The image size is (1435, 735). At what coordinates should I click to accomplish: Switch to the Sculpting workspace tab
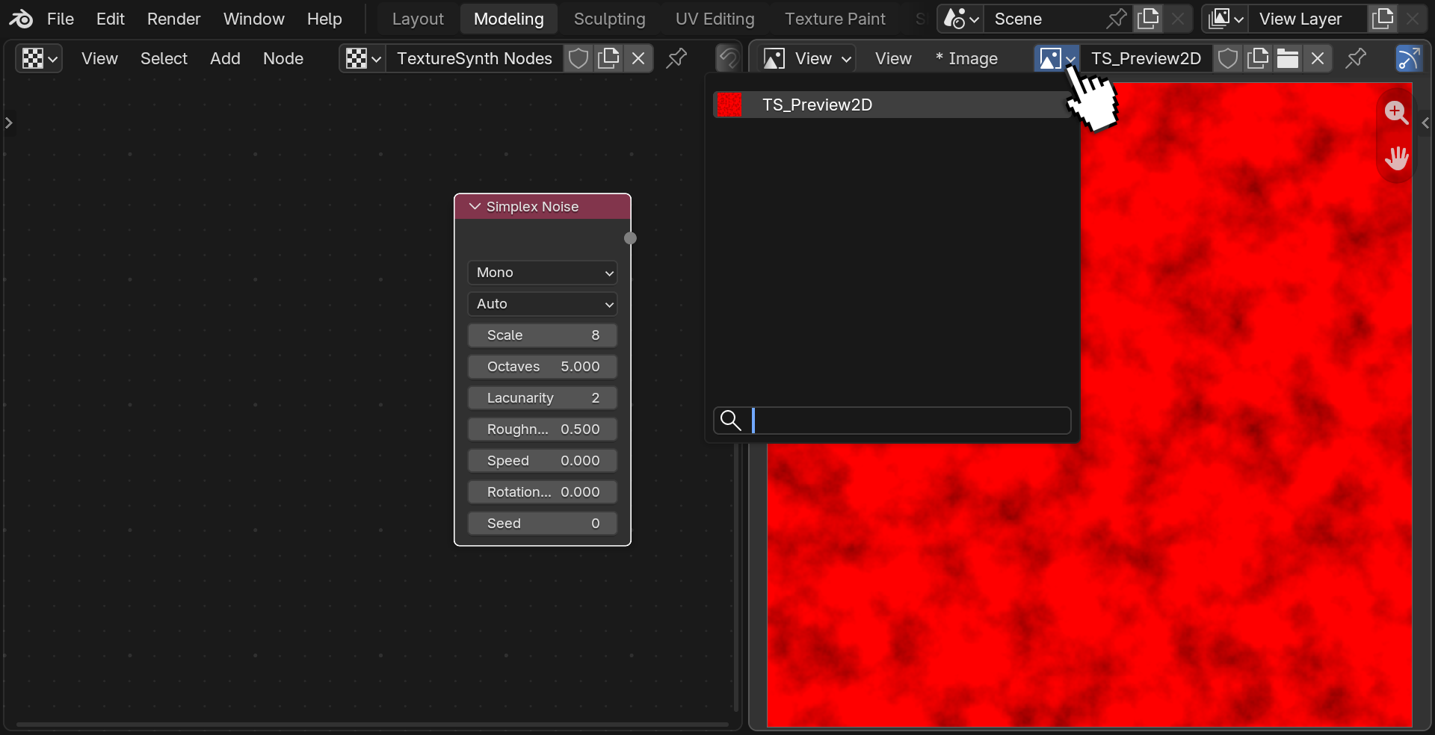tap(609, 19)
